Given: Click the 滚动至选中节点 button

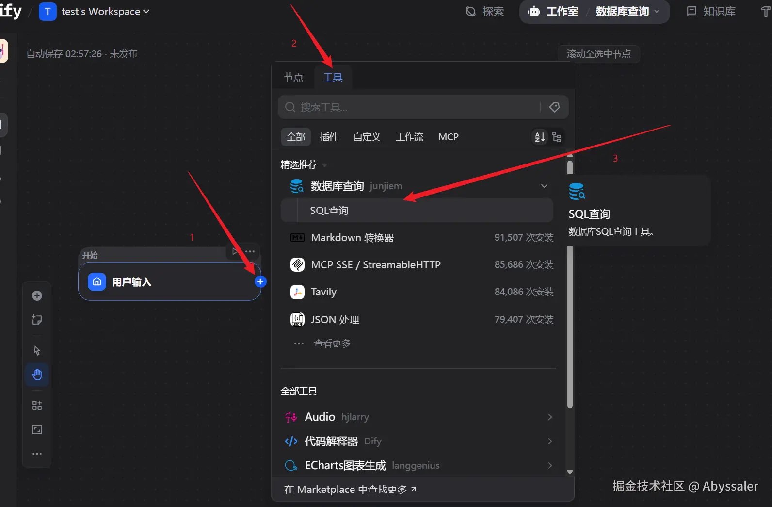Looking at the screenshot, I should coord(599,54).
